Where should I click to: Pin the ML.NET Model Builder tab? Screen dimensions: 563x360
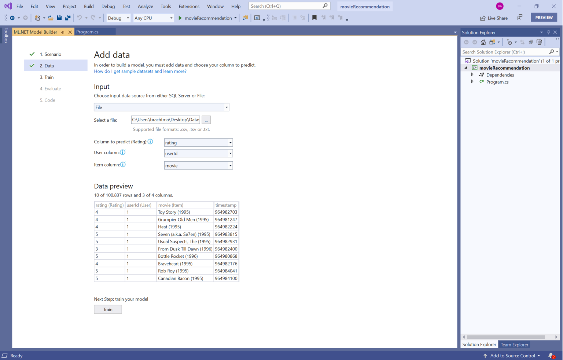(x=63, y=32)
